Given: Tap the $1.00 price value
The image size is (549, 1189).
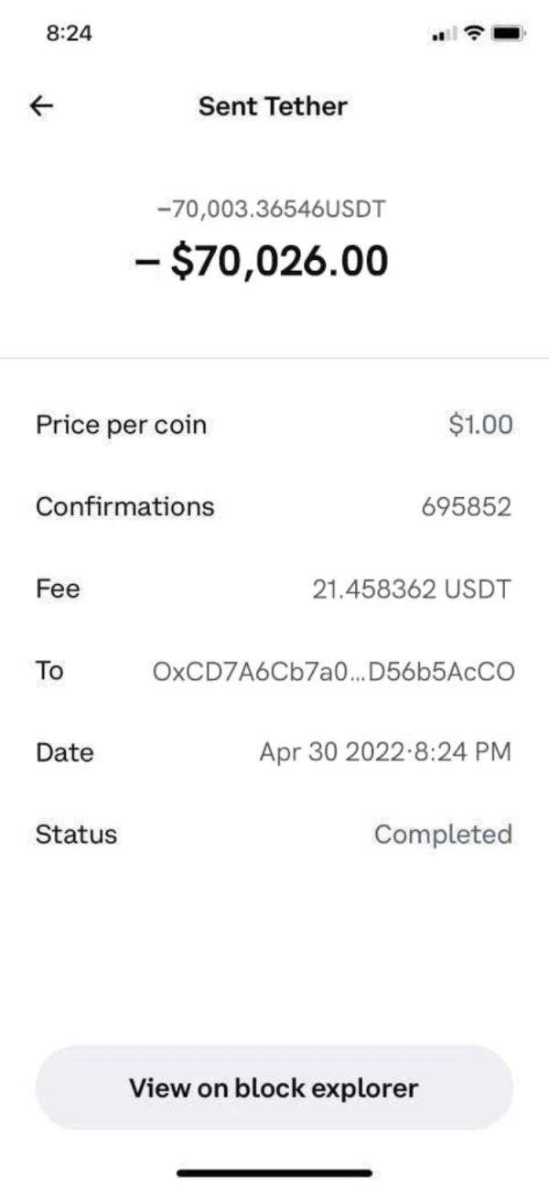Looking at the screenshot, I should pyautogui.click(x=480, y=425).
